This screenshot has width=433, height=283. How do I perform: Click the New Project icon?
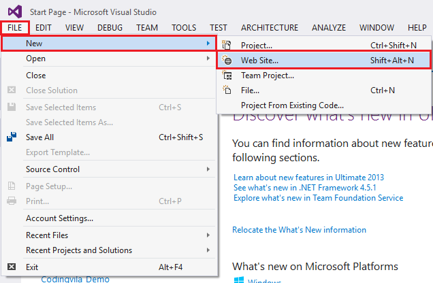(x=227, y=45)
